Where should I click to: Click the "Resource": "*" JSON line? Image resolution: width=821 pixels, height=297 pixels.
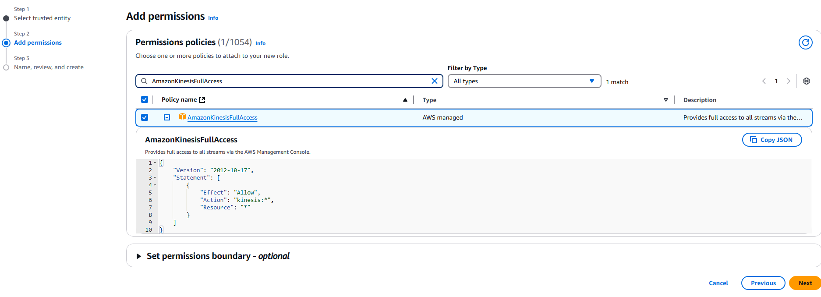click(225, 208)
